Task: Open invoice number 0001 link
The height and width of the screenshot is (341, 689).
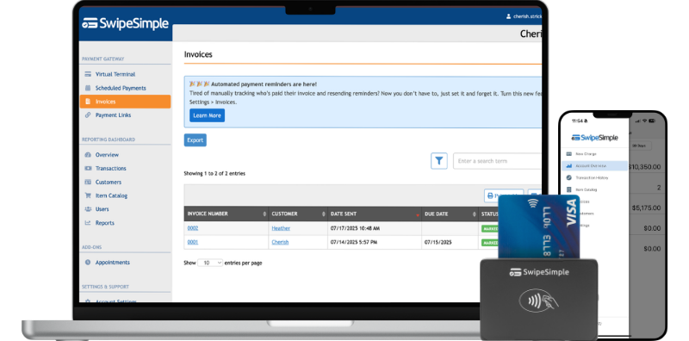Action: click(193, 242)
